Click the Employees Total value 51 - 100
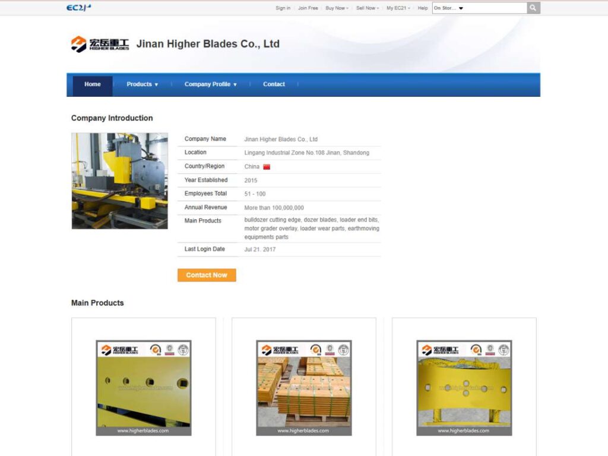Screen dimensions: 608x456 point(255,194)
